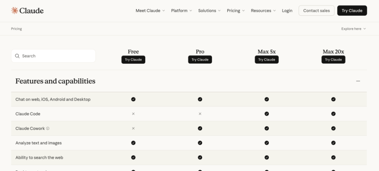Click the Pro checkmark for Ability to search the web
The height and width of the screenshot is (171, 379).
pos(200,158)
